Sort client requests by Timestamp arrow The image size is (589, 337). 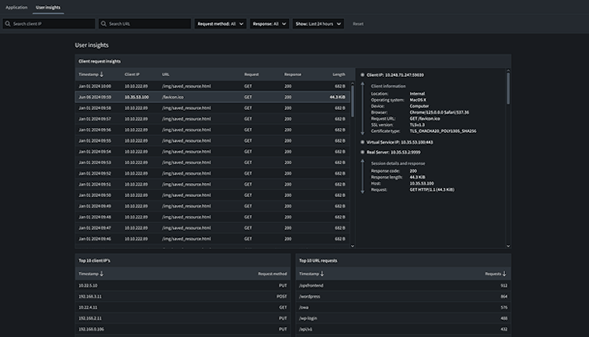coord(102,75)
